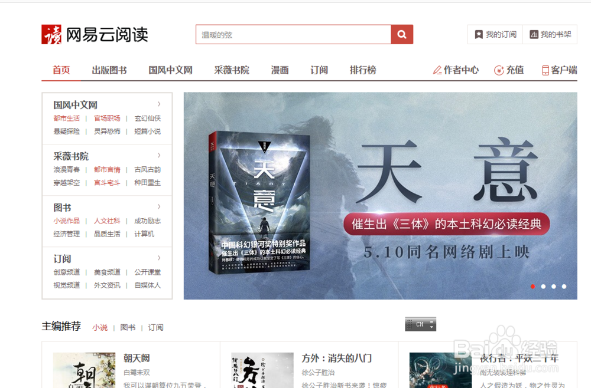Viewport: 591px width, 388px height.
Task: Open the 灵异恐怖 category
Action: (107, 131)
